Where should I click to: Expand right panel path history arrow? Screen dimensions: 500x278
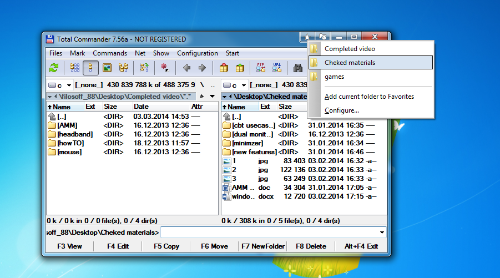coord(225,97)
